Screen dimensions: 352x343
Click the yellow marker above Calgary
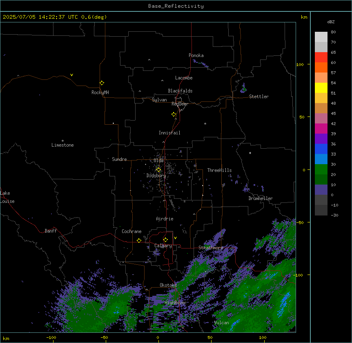coord(165,240)
